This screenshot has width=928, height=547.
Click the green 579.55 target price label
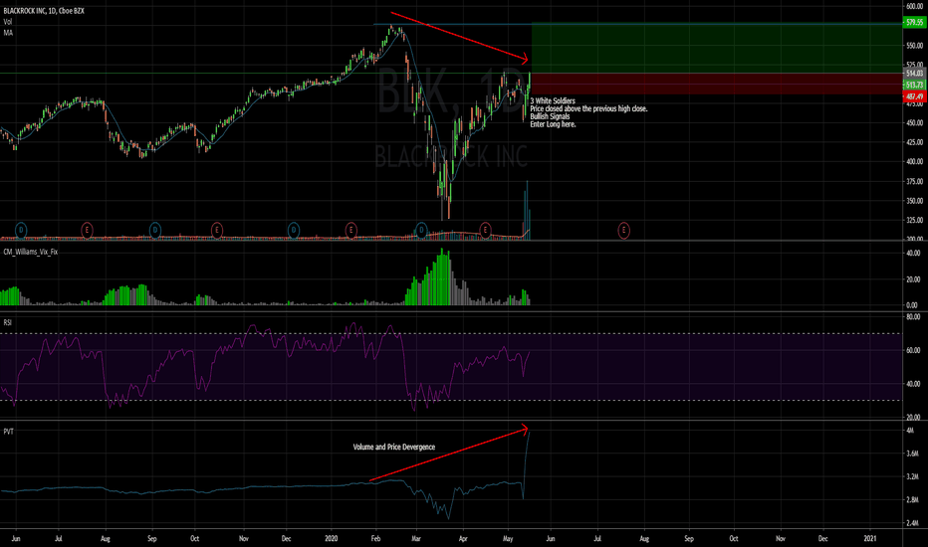tap(914, 23)
